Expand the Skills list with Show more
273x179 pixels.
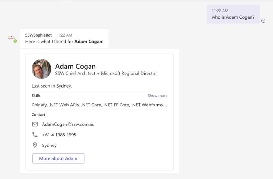(158, 96)
